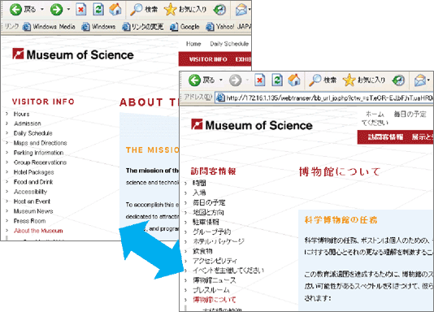The height and width of the screenshot is (312, 434).
Task: Click the address bar URL field
Action: click(324, 97)
